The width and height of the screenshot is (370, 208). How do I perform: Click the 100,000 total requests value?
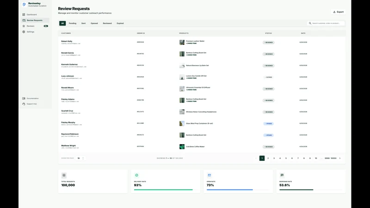coord(68,185)
